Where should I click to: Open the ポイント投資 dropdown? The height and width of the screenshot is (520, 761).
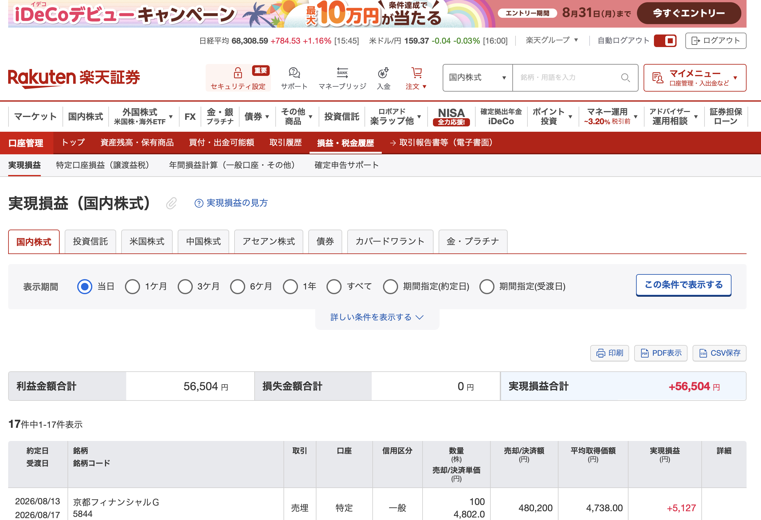tap(553, 116)
